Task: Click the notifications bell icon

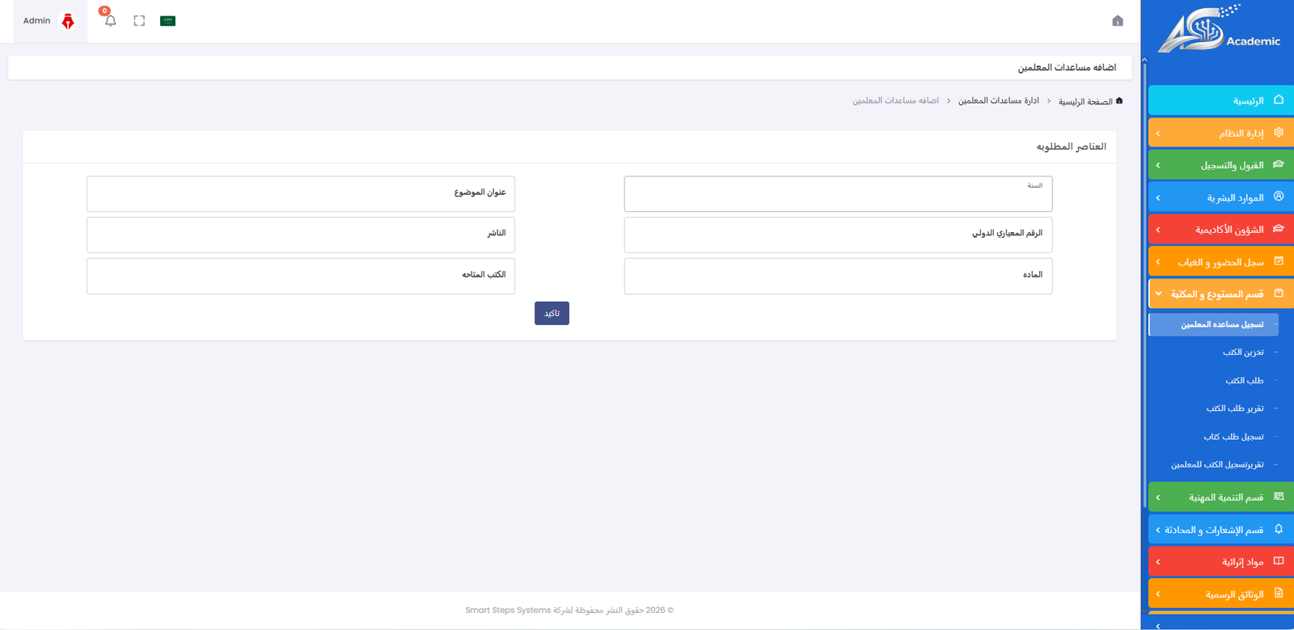Action: click(110, 20)
